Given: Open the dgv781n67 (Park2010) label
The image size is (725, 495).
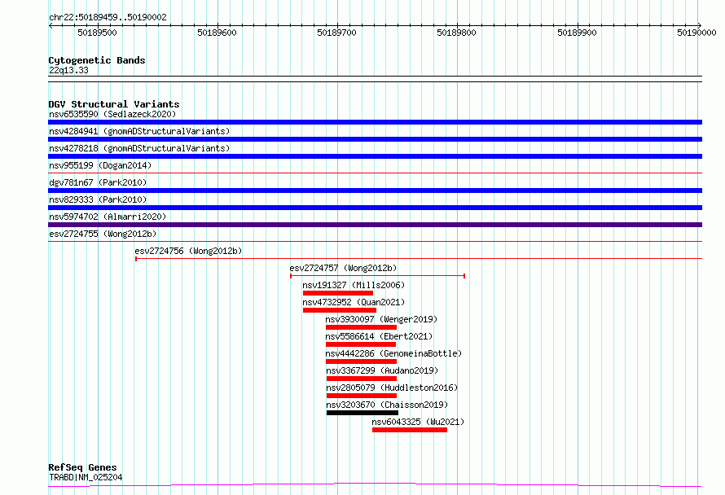Looking at the screenshot, I should [98, 182].
